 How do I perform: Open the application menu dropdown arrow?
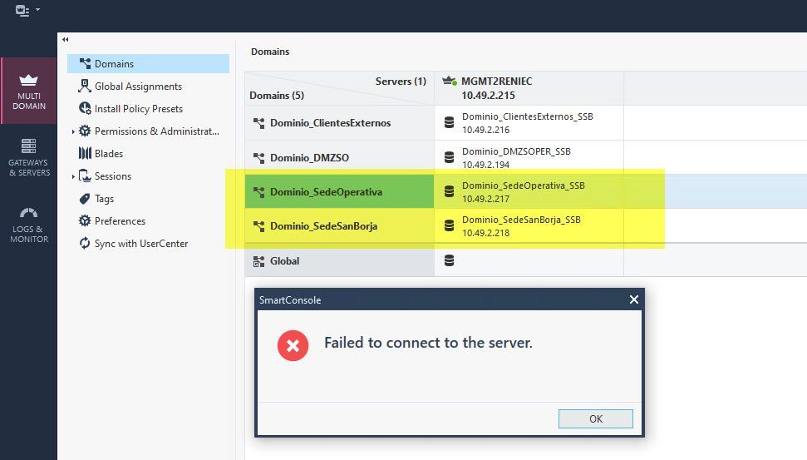[37, 9]
